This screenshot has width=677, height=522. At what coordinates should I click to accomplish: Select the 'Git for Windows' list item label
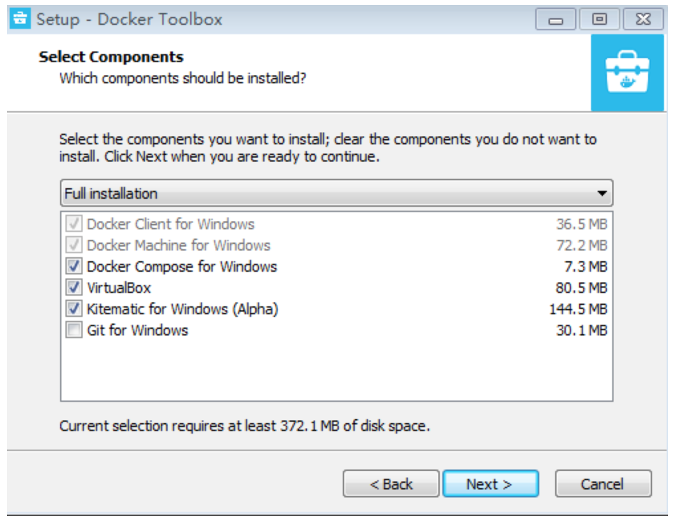[x=137, y=330]
